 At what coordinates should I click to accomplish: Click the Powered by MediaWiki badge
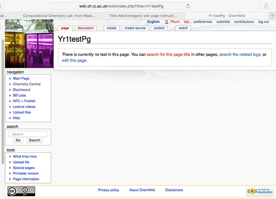coord(259,191)
